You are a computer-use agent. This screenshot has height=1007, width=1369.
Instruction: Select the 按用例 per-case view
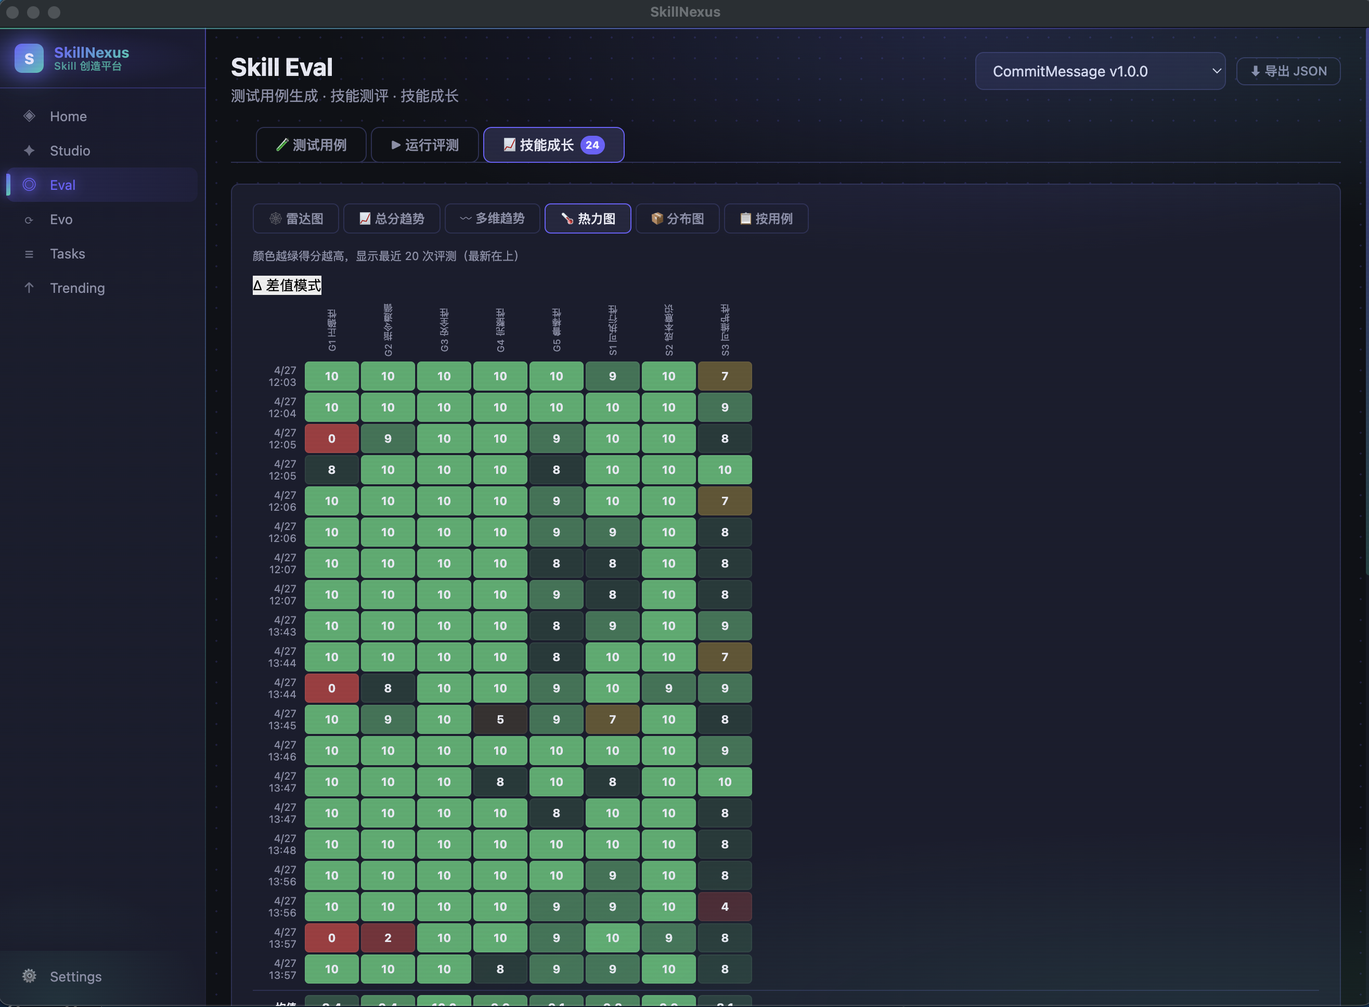(766, 218)
